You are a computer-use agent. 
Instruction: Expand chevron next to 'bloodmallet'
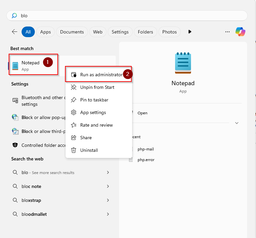pyautogui.click(x=108, y=214)
